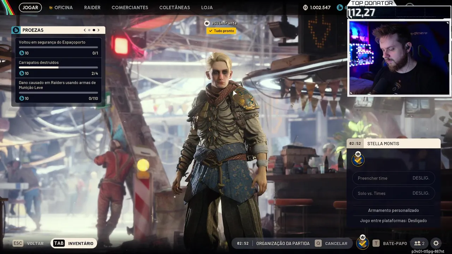
Task: Click the 'Tudo pronto' ready badge
Action: (221, 31)
